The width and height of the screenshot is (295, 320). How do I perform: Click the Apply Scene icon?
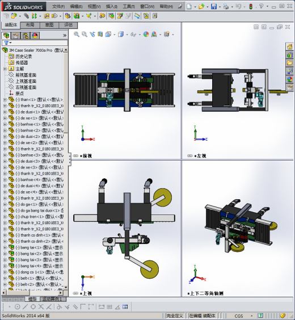(154, 34)
